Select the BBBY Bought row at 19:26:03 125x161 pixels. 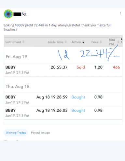pyautogui.click(x=63, y=113)
